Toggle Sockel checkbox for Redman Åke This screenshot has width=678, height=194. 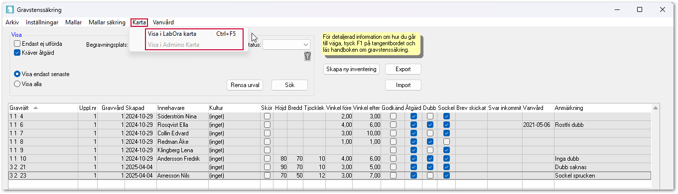coord(446,142)
